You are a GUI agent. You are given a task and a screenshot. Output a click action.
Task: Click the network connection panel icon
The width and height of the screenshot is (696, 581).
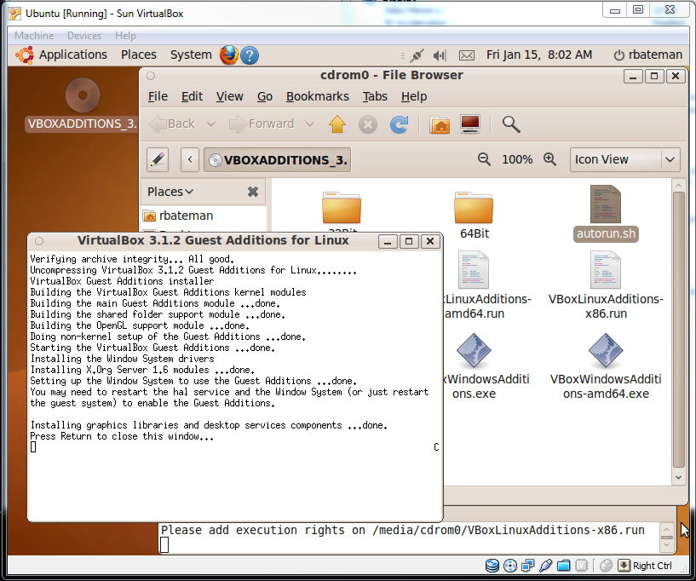(x=417, y=55)
